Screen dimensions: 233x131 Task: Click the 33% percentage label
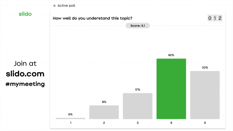point(205,67)
